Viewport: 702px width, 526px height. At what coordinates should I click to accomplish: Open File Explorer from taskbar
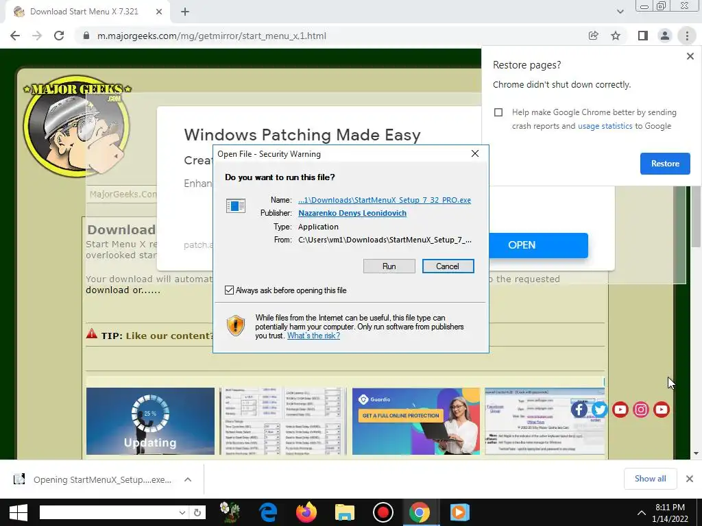pyautogui.click(x=344, y=512)
